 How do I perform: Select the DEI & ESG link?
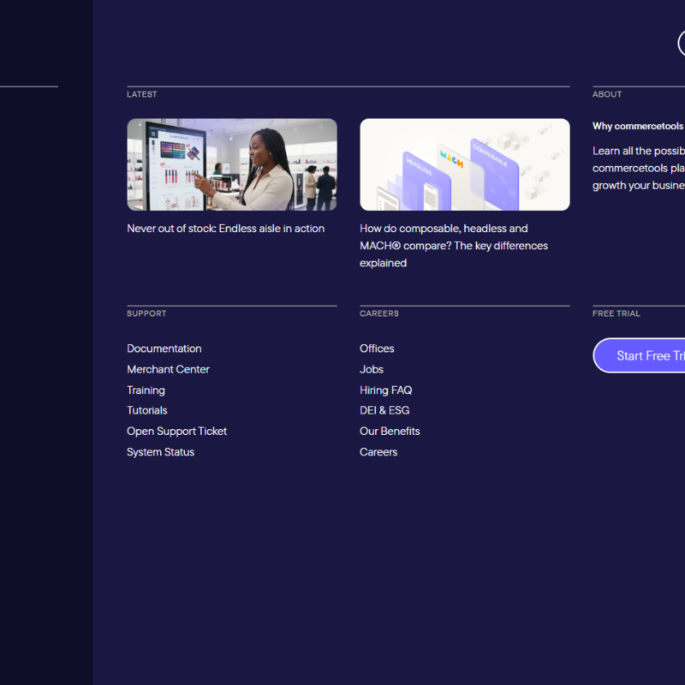pyautogui.click(x=384, y=410)
